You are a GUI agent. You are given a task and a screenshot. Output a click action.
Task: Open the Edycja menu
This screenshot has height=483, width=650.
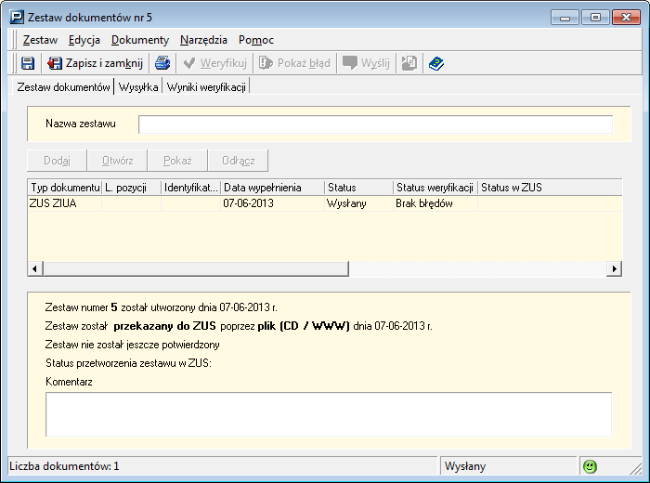click(84, 40)
